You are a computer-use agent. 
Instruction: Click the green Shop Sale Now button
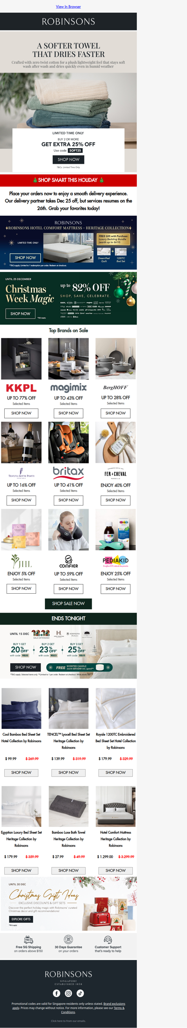pos(68,604)
